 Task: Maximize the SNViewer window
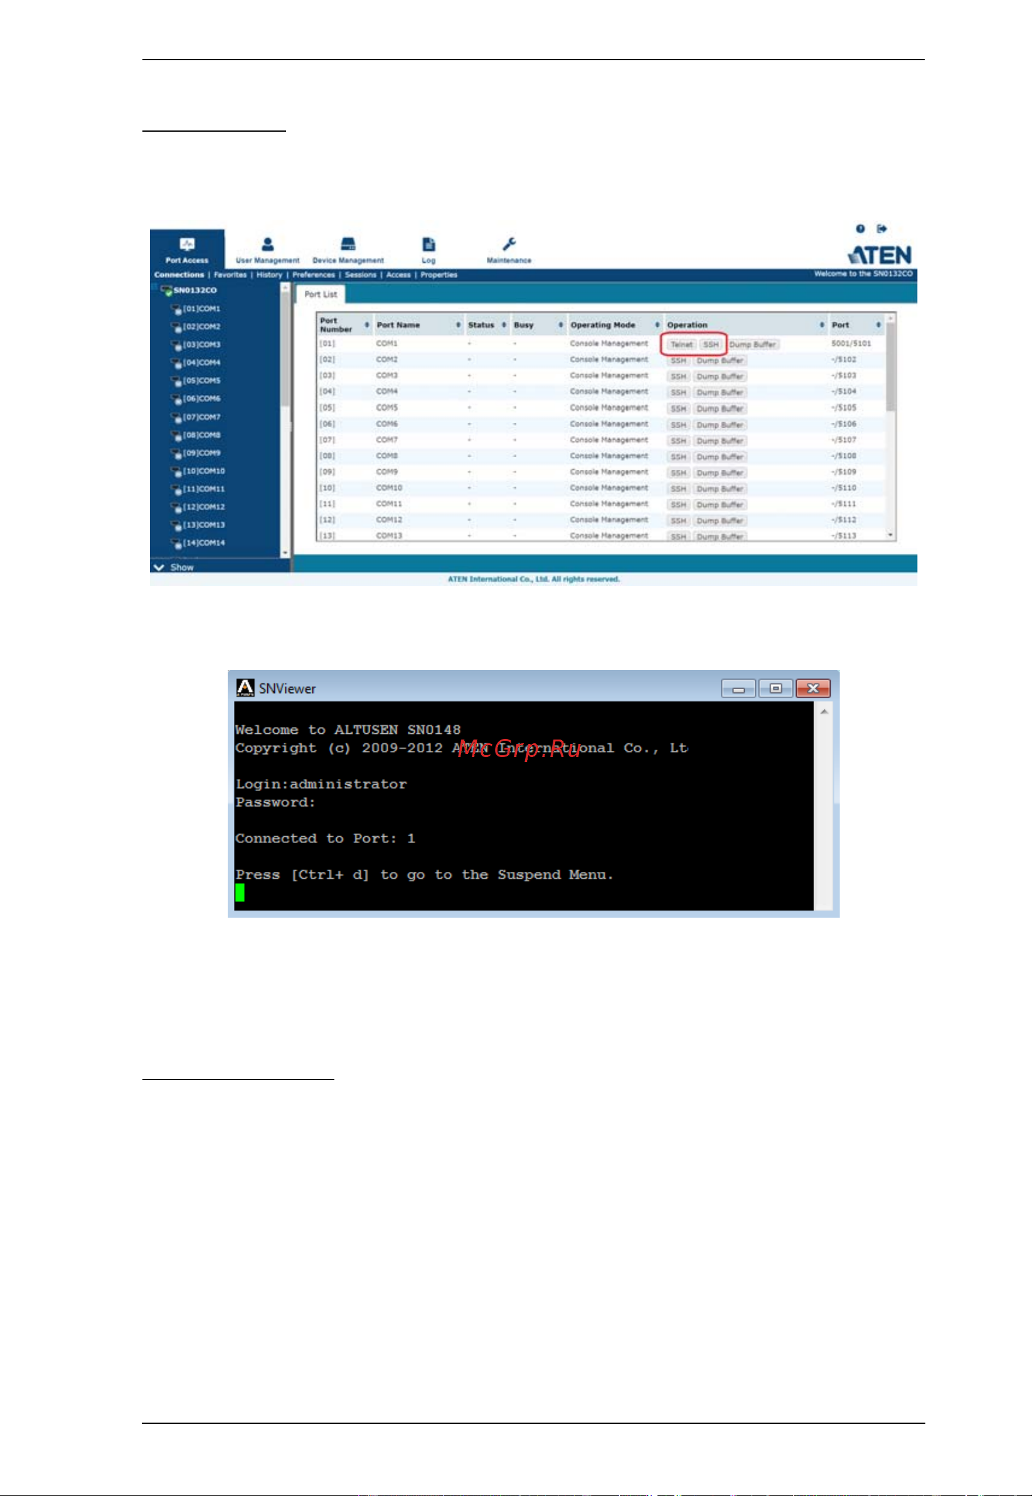776,689
